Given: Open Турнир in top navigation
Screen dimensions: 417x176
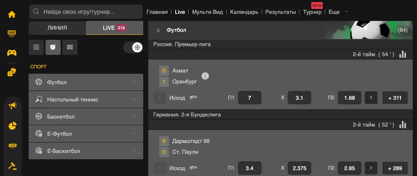Looking at the screenshot, I should pyautogui.click(x=312, y=12).
